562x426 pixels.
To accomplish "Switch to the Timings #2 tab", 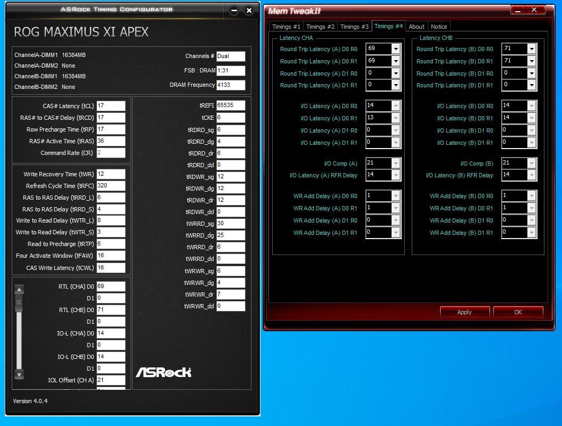I will (x=320, y=27).
